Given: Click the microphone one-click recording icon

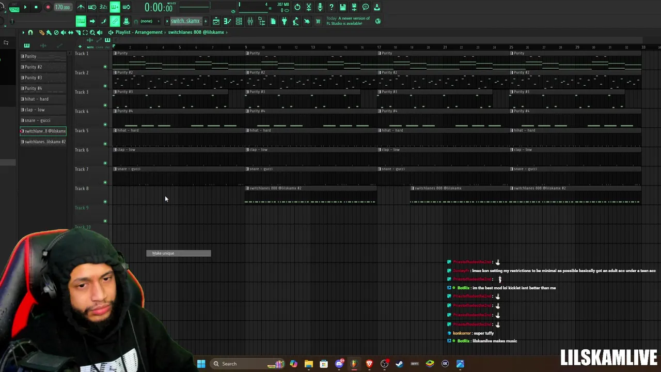Looking at the screenshot, I should pos(320,7).
